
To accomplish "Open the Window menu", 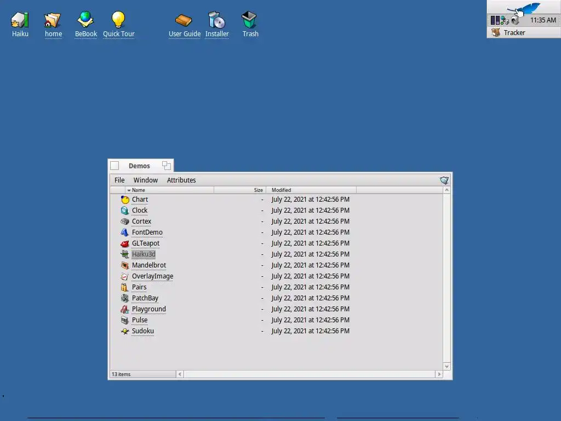I will tap(146, 180).
